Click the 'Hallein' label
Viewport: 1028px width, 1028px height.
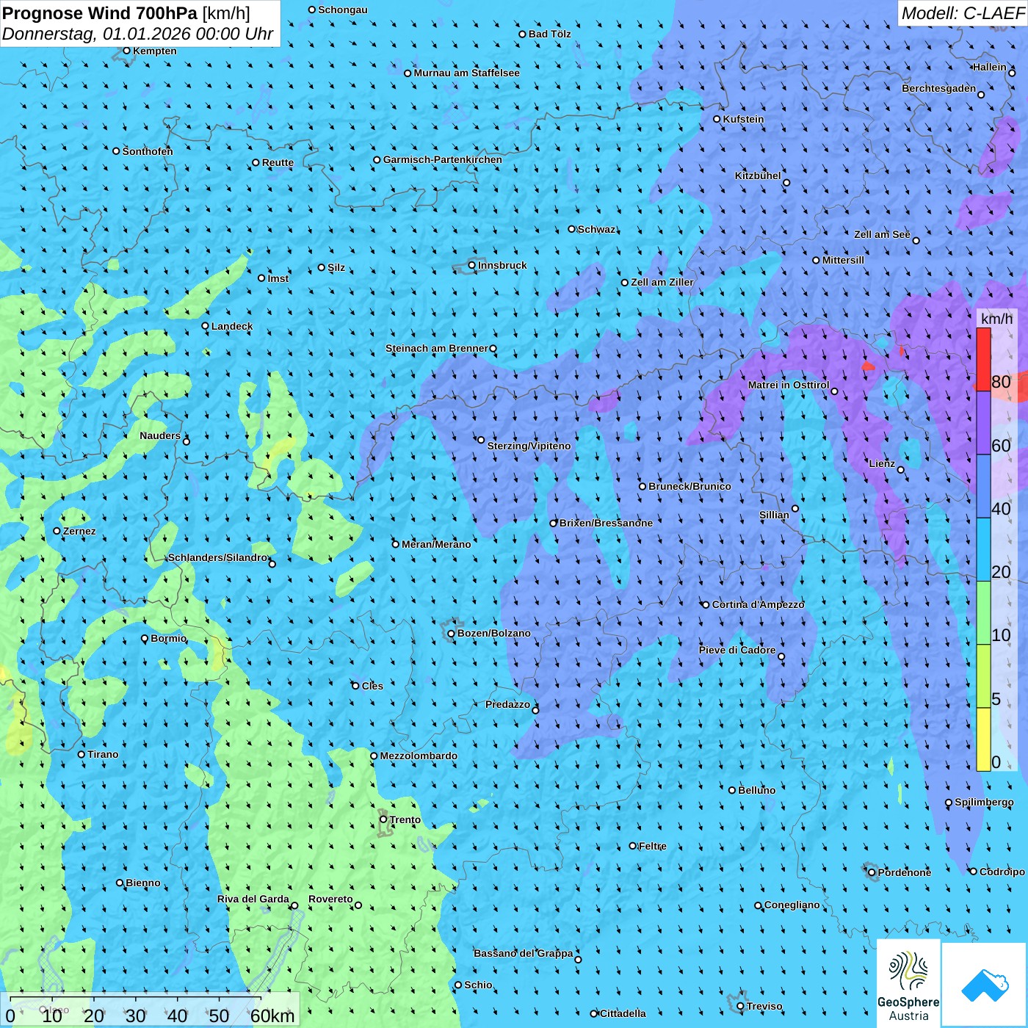tap(990, 67)
